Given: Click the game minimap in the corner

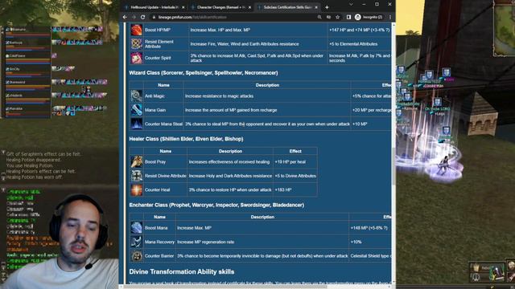Looking at the screenshot, I should 505,28.
